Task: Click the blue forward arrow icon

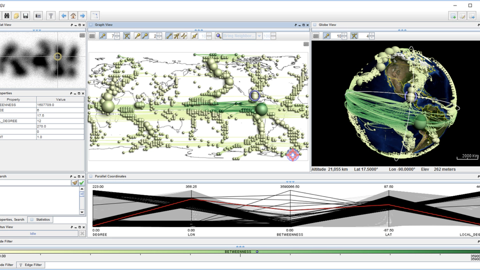Action: click(x=82, y=15)
